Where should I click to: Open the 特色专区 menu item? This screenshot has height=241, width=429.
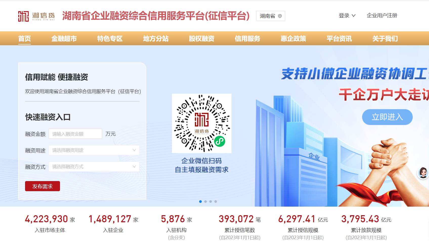point(110,39)
